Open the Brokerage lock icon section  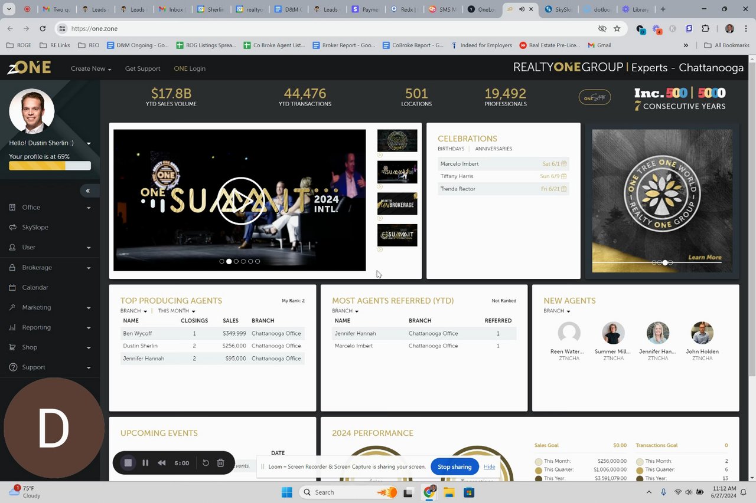pyautogui.click(x=12, y=268)
